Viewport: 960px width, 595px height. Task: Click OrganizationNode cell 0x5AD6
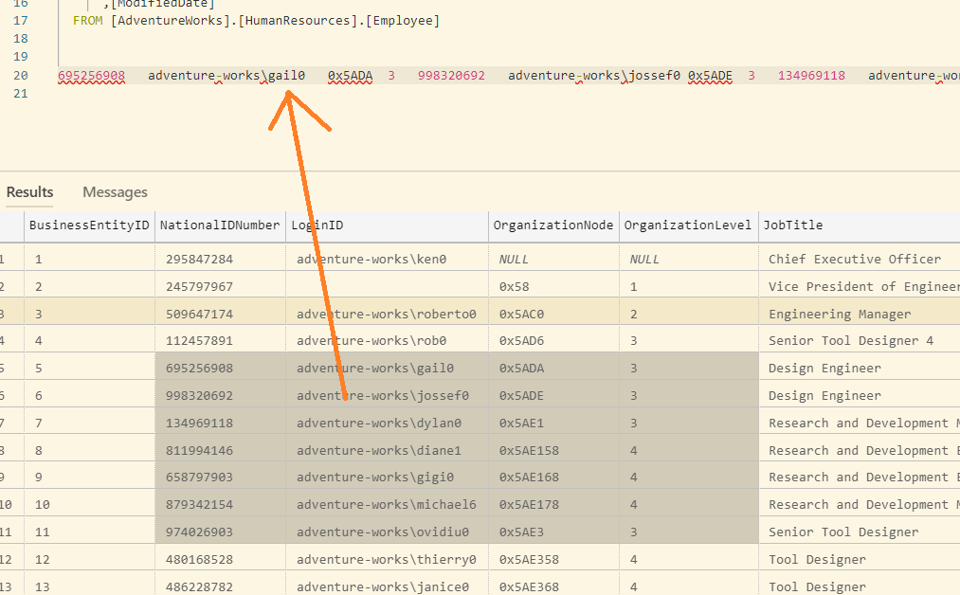coord(554,340)
